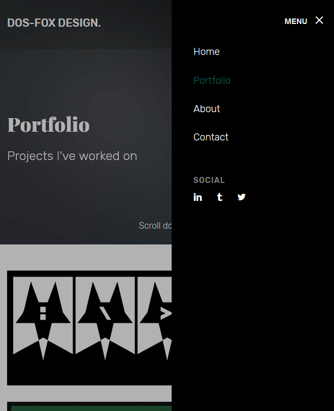Select the fox logo with colon face

[43, 318]
